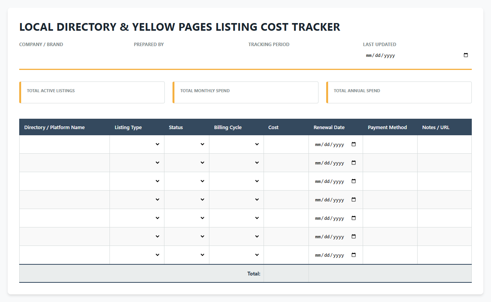
Task: Expand Status dropdown in third row
Action: click(187, 181)
